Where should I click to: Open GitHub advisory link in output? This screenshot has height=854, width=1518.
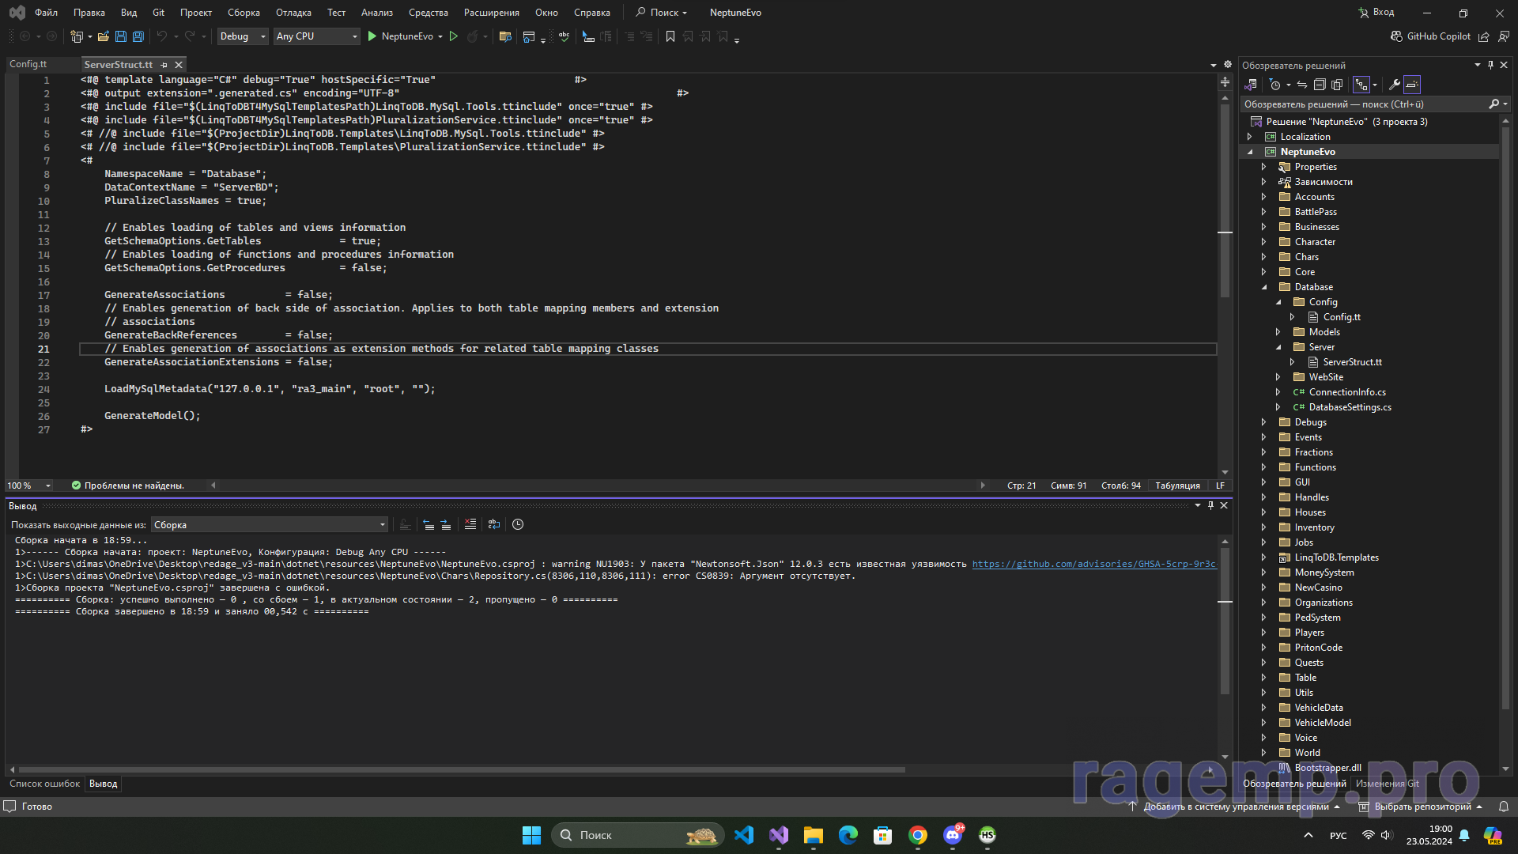(1093, 564)
